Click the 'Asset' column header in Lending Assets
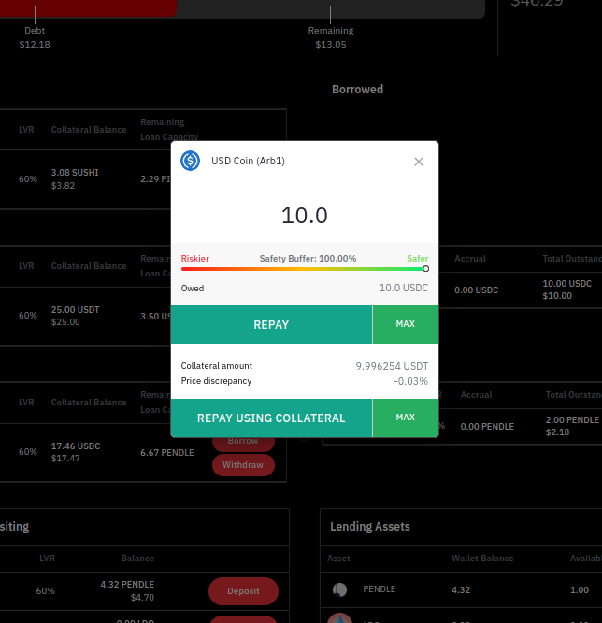This screenshot has width=602, height=623. 338,559
